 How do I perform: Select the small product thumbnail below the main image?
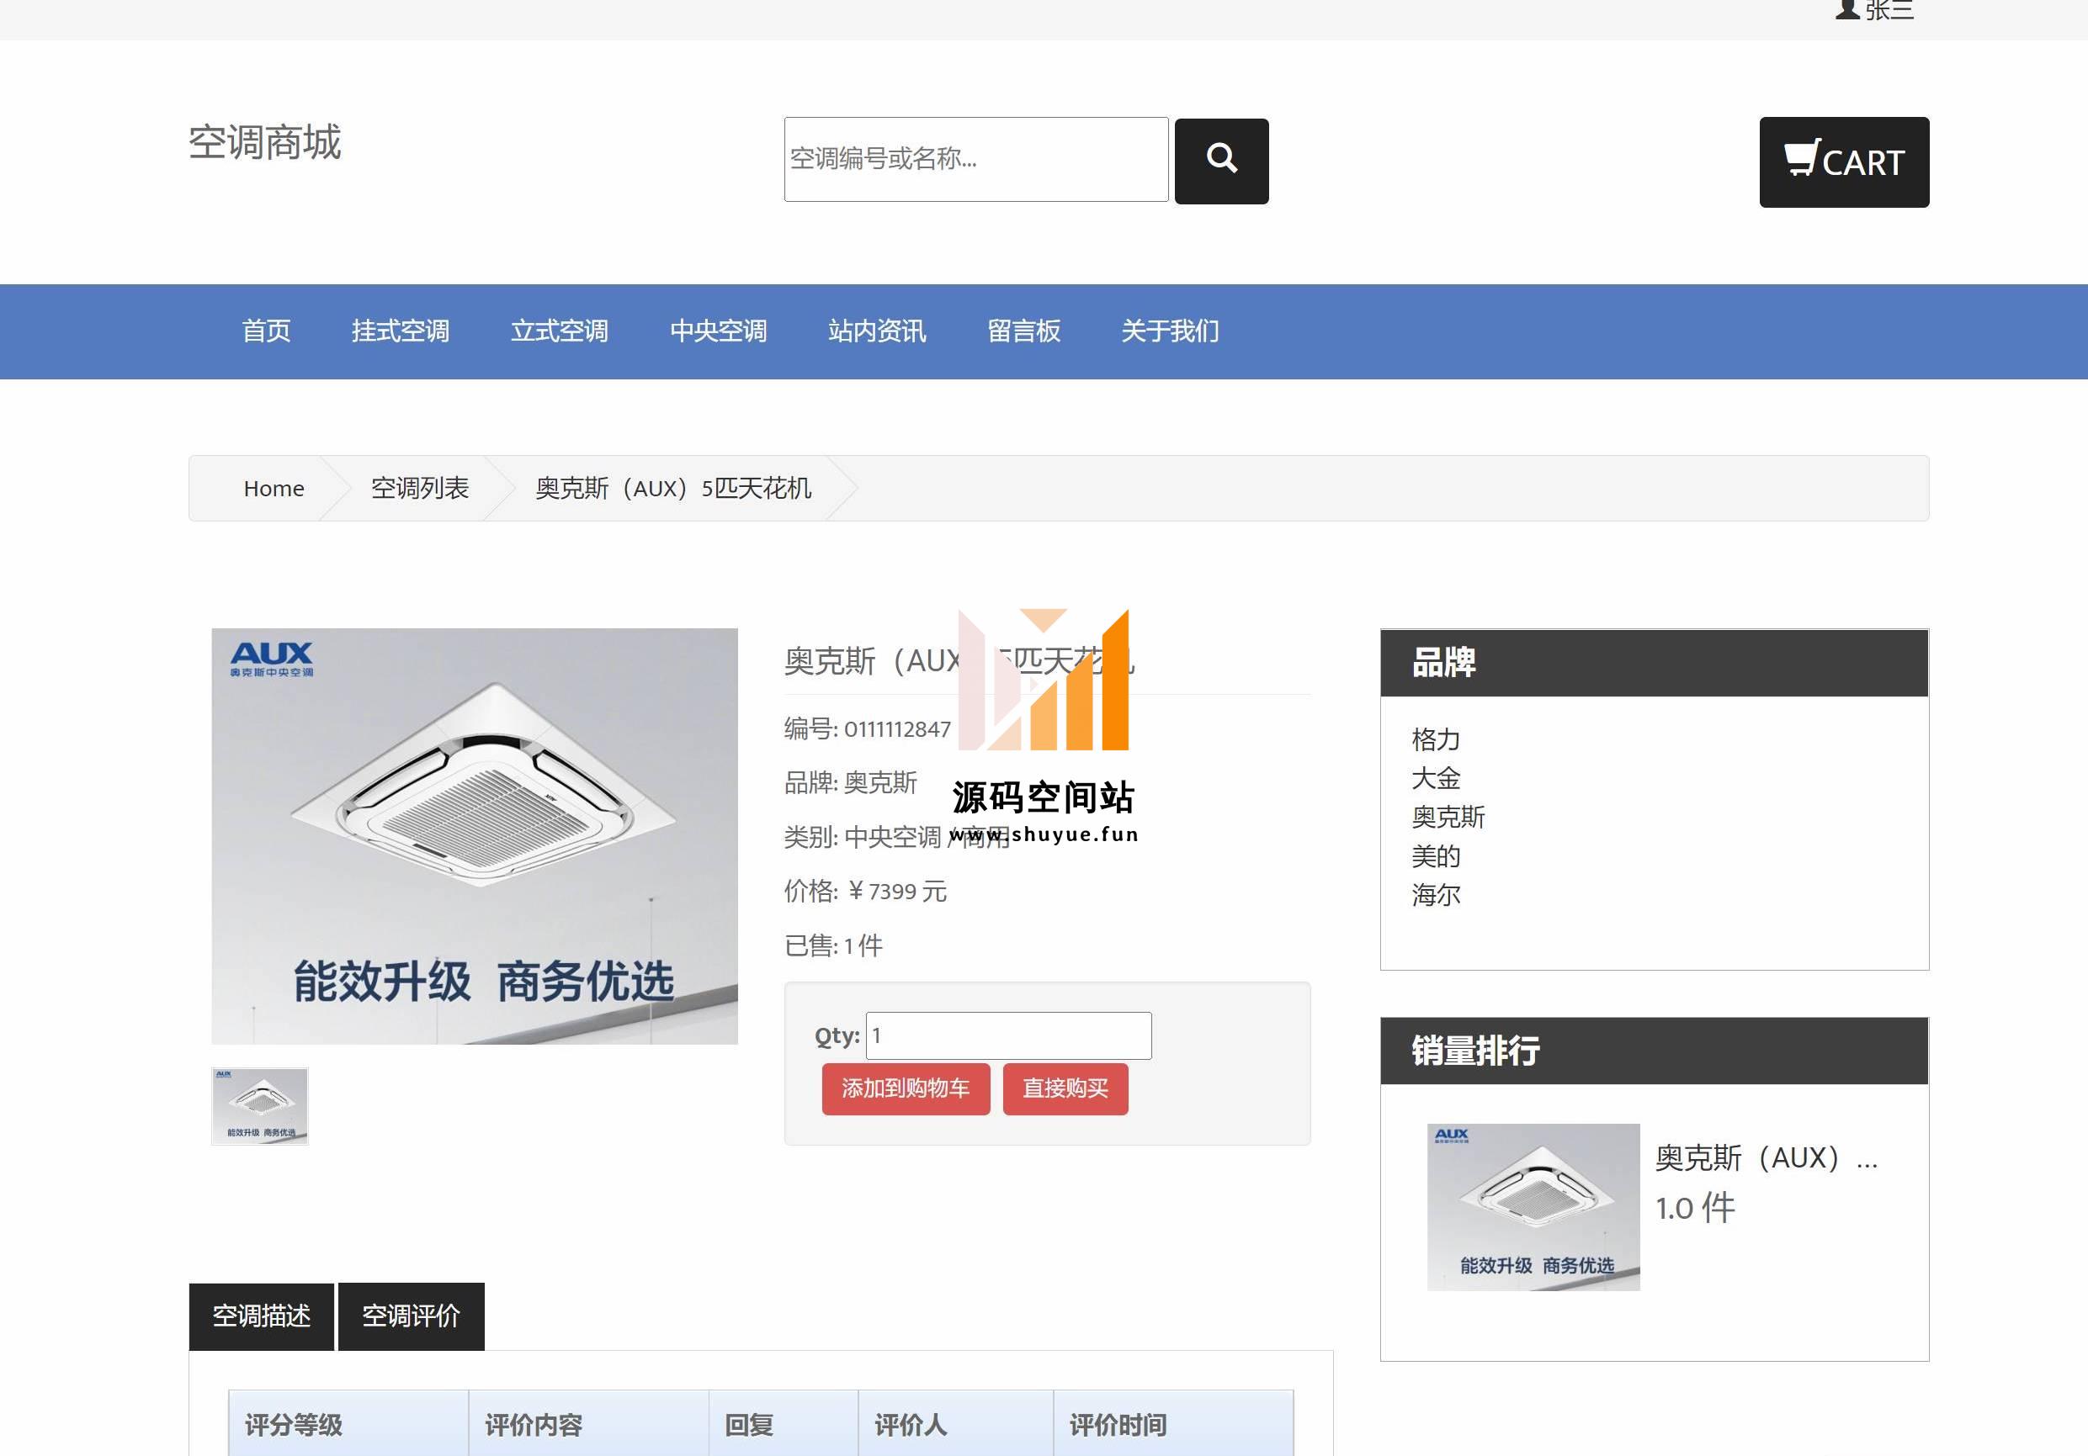(260, 1106)
